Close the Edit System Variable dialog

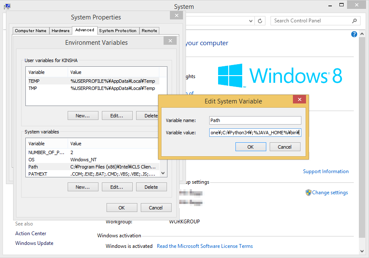(x=299, y=100)
